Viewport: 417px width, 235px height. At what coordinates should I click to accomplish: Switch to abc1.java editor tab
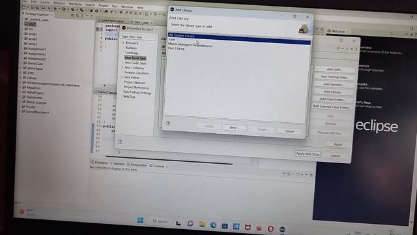click(141, 22)
